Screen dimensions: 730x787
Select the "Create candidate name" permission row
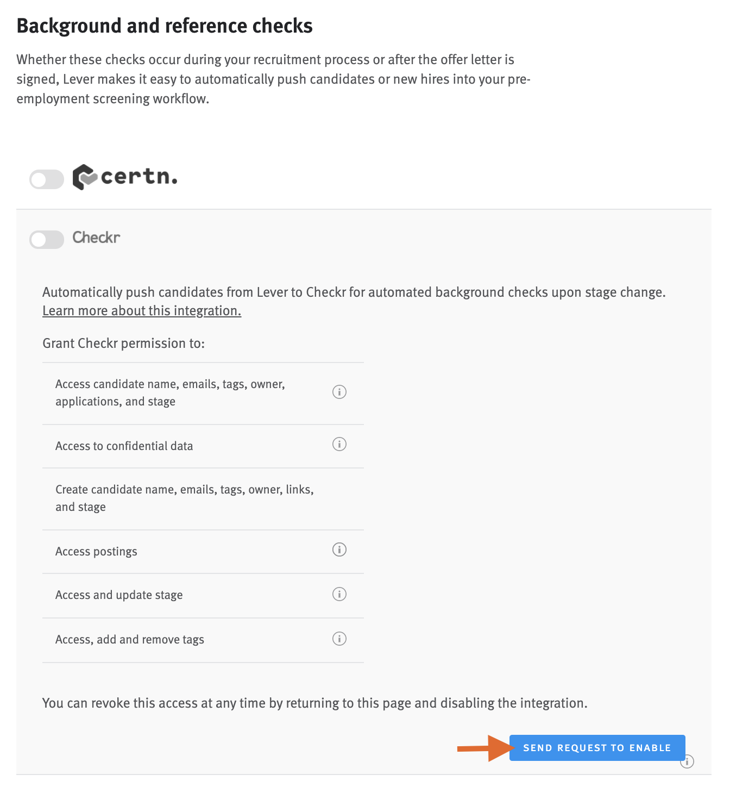coord(184,498)
